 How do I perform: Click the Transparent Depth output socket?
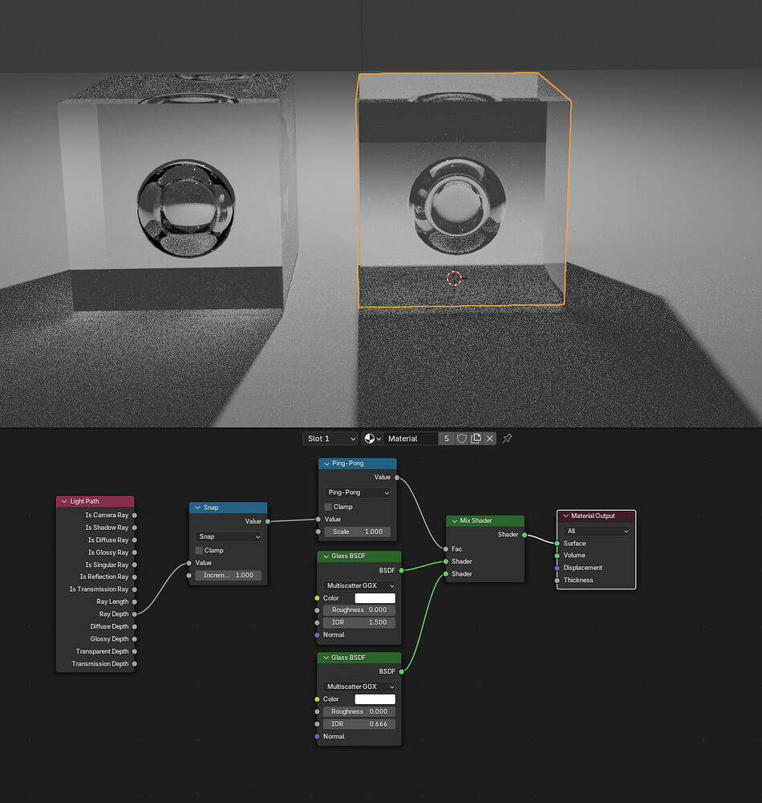135,651
